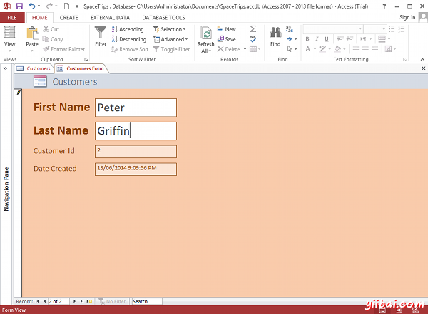This screenshot has width=428, height=314.
Task: Click New record button in Records group
Action: pos(225,29)
